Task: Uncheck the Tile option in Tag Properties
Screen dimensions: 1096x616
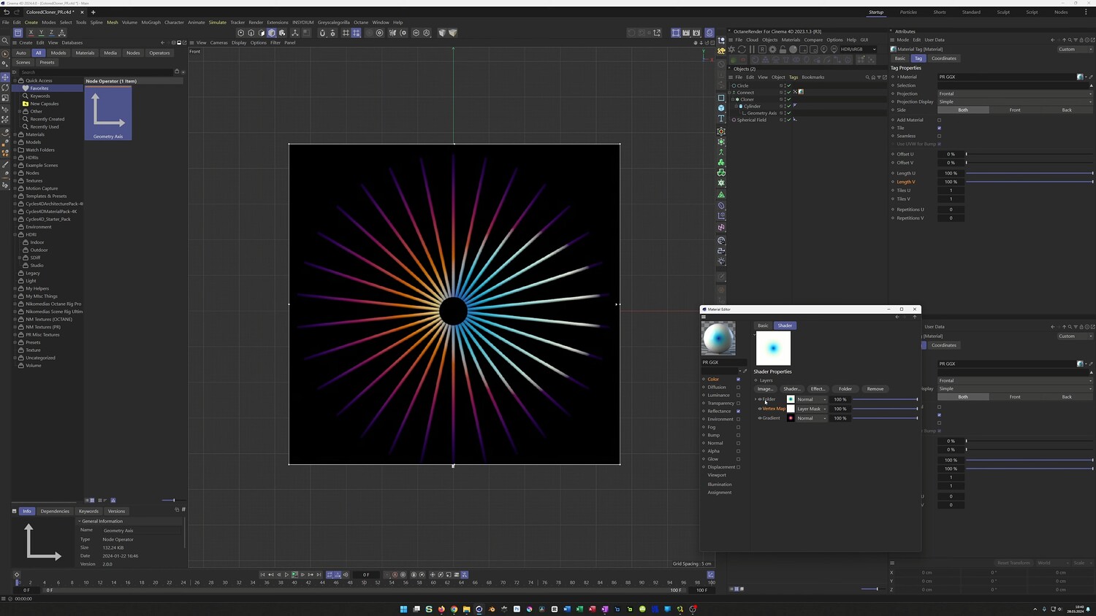Action: 939,128
